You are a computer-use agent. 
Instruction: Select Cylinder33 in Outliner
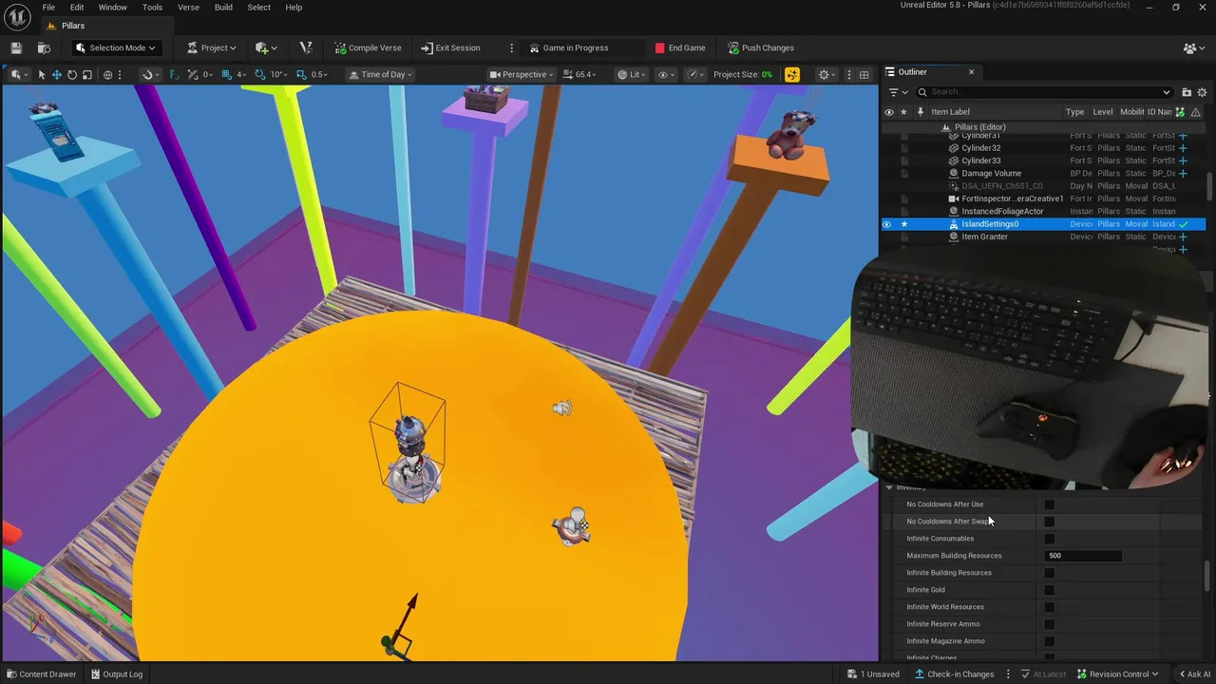point(980,161)
